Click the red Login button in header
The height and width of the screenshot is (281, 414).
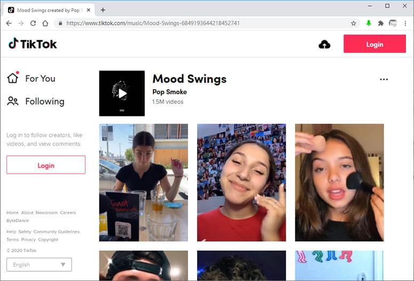(x=374, y=44)
